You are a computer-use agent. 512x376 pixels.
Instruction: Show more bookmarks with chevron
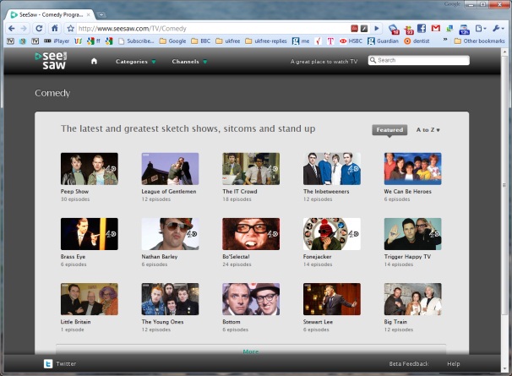[x=444, y=40]
